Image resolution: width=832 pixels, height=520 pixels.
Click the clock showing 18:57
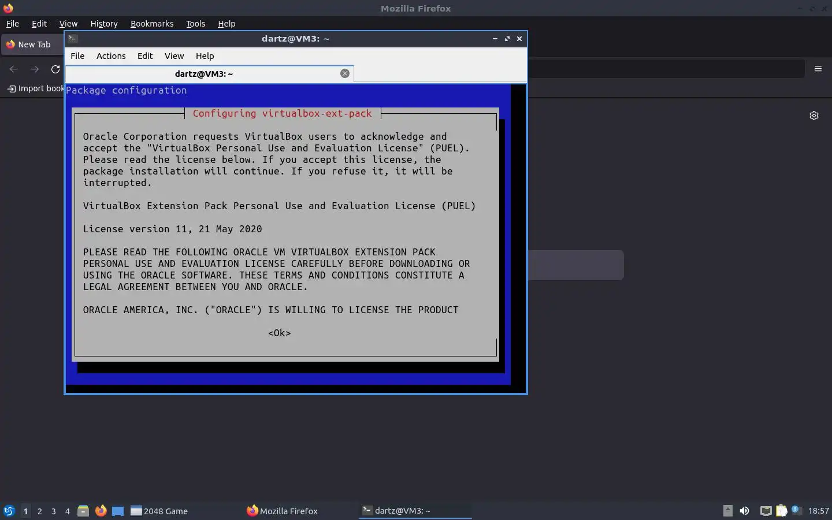(818, 511)
